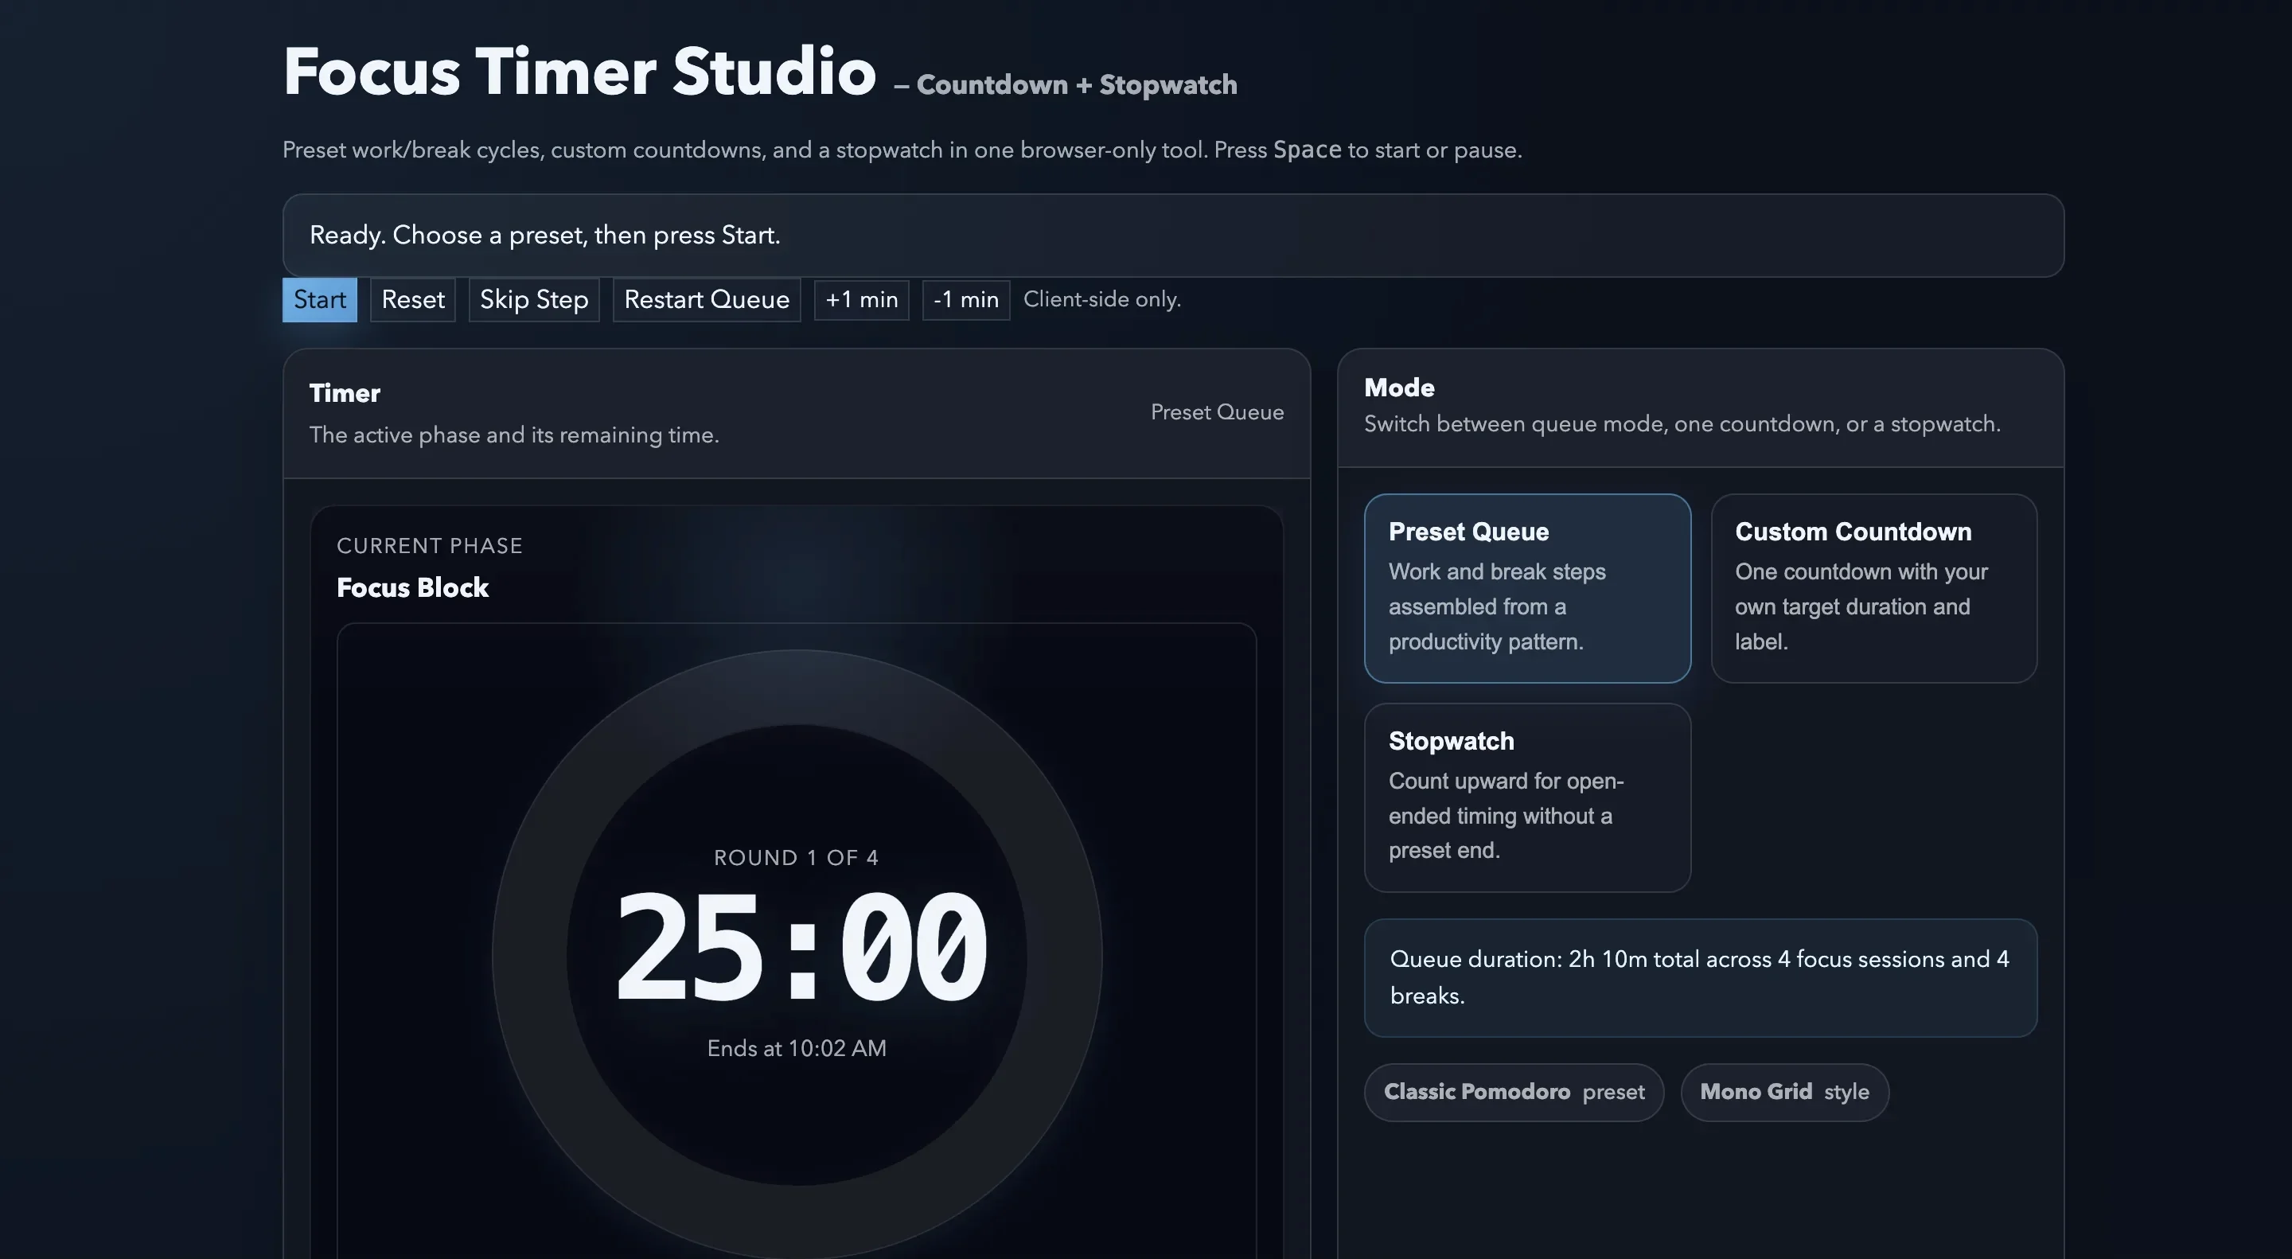
Task: Click Preset Queue label in Timer header
Action: pyautogui.click(x=1216, y=411)
